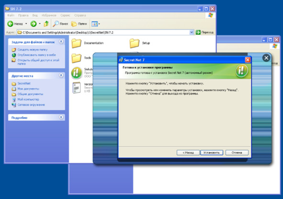
Task: Click the green Back (Назад) arrow icon
Action: click(x=10, y=24)
